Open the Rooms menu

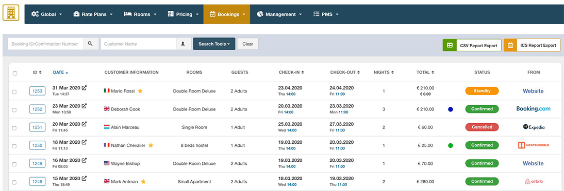point(140,14)
